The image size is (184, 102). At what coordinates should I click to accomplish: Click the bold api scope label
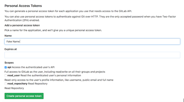[x=9, y=67]
